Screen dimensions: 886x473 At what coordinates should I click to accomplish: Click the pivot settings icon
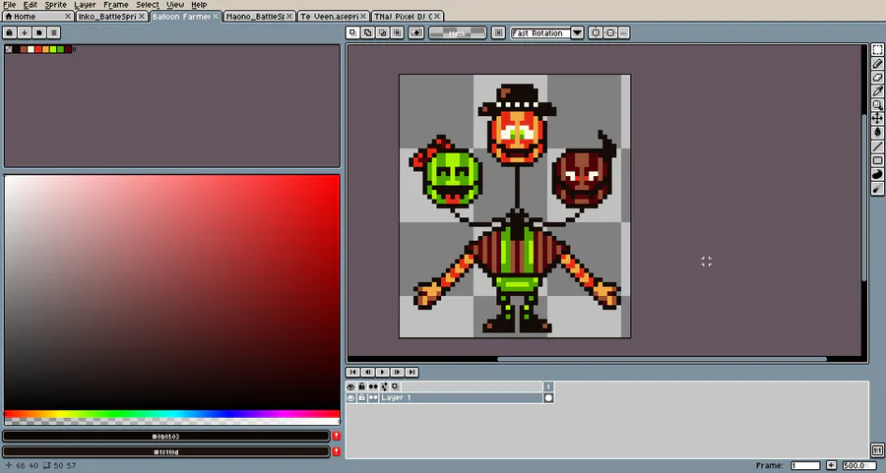point(498,32)
